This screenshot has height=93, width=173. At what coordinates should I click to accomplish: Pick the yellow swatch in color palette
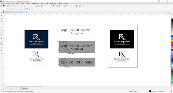tap(172, 41)
